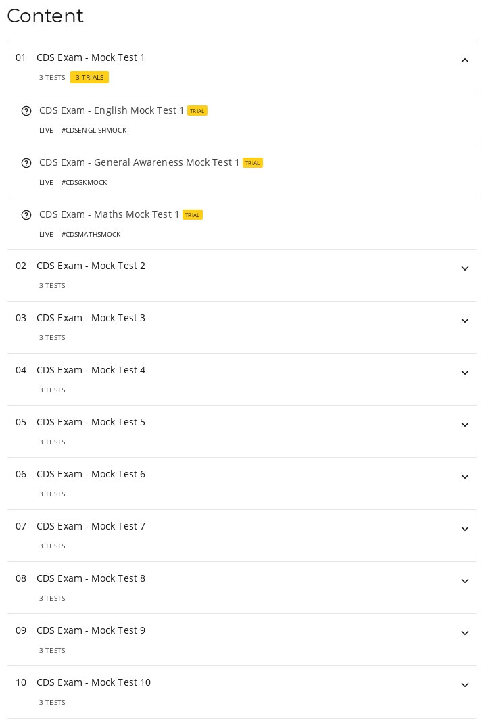Open CDS Exam - English Mock Test 1
This screenshot has width=484, height=727.
tap(112, 110)
